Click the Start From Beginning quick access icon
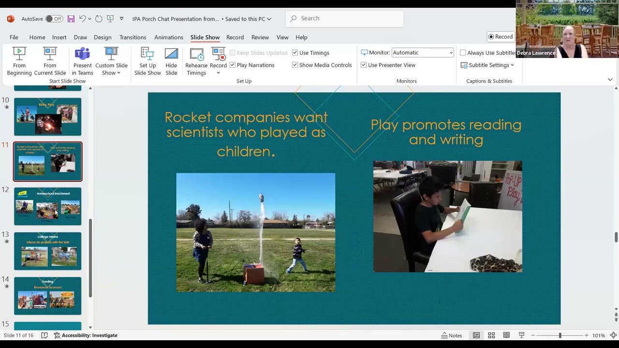 [109, 19]
